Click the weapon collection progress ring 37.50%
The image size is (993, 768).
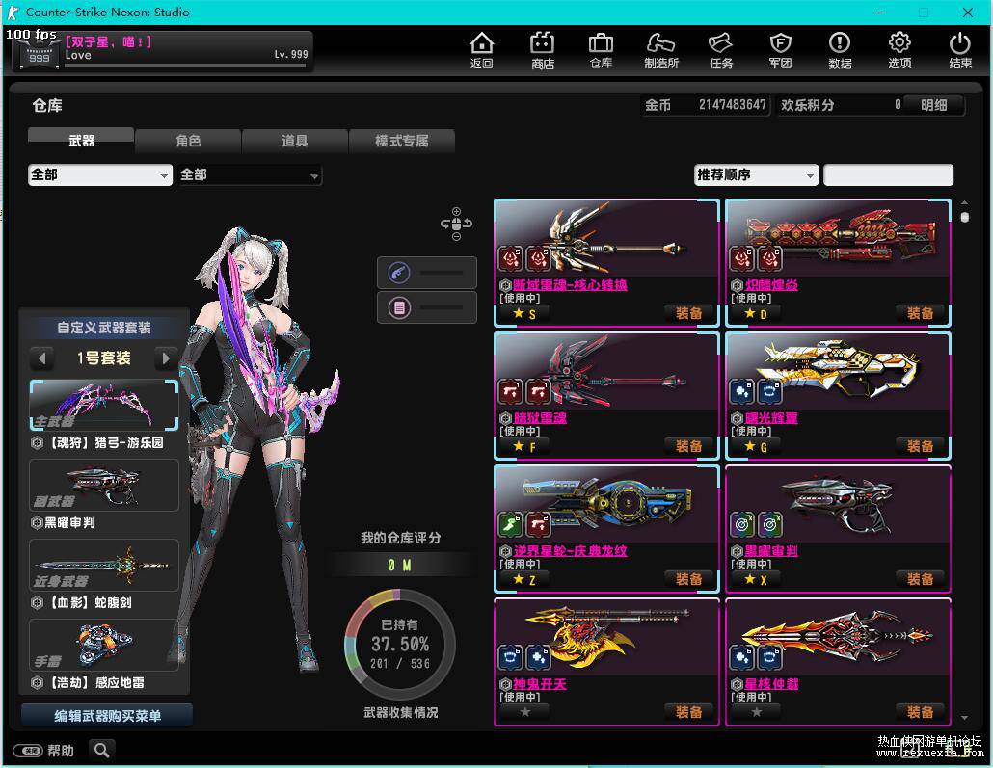[399, 645]
